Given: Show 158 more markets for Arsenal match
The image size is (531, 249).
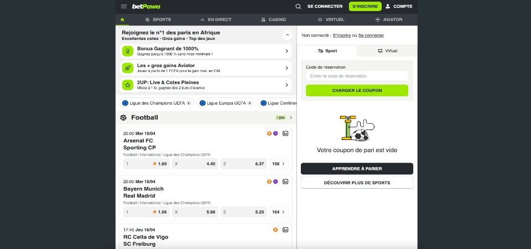Looking at the screenshot, I should [x=279, y=164].
